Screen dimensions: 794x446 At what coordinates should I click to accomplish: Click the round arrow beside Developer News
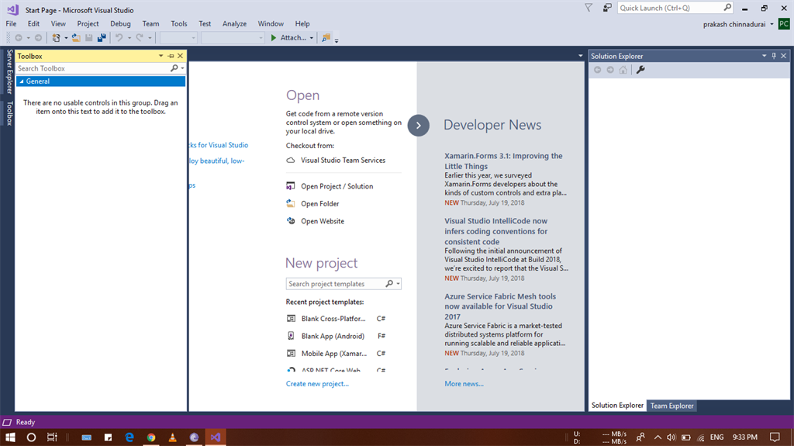pos(418,125)
